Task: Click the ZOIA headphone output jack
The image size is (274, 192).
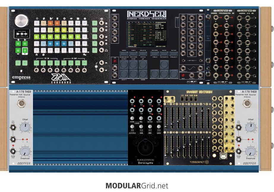Action: 102,50
